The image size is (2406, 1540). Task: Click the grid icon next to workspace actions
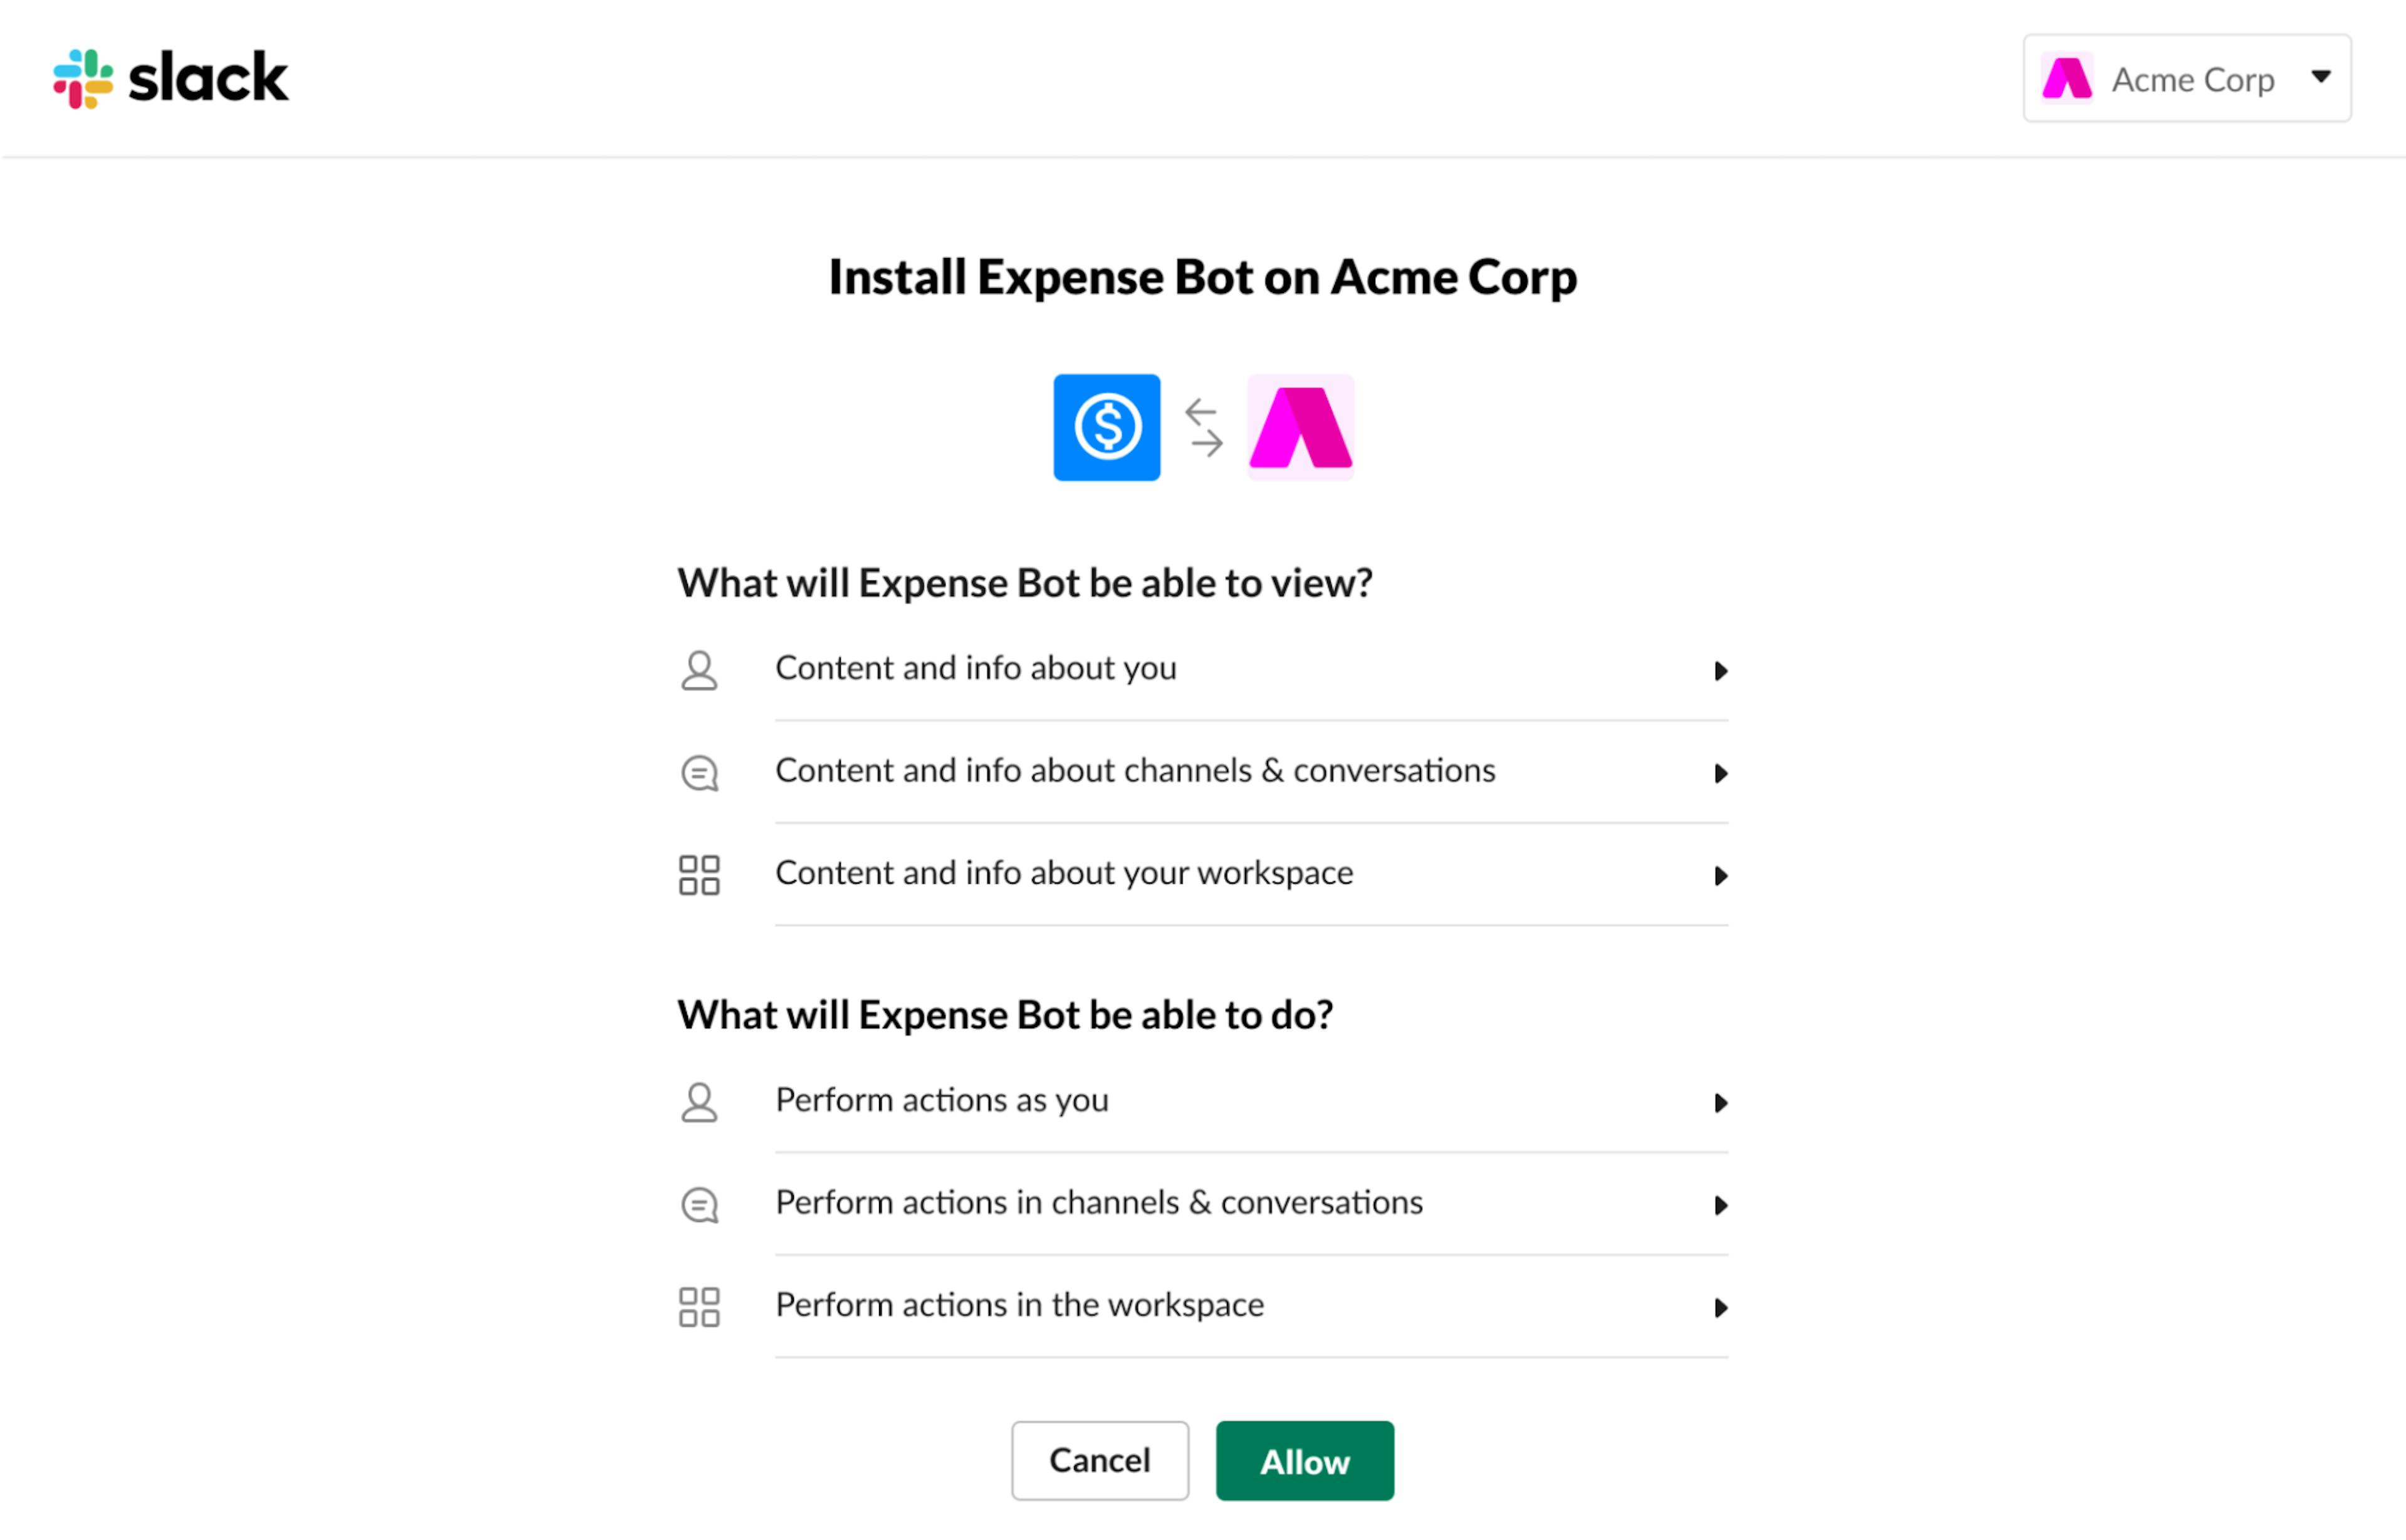pos(700,1303)
